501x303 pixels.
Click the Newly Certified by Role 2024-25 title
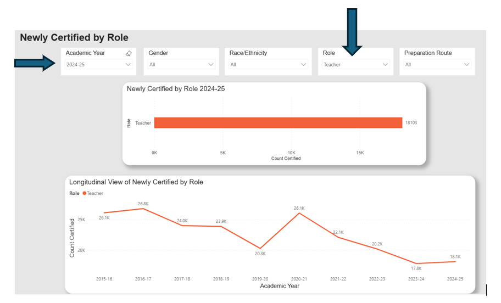(175, 88)
